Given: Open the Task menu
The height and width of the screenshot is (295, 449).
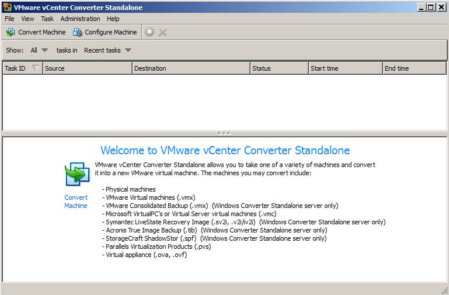Looking at the screenshot, I should 47,19.
